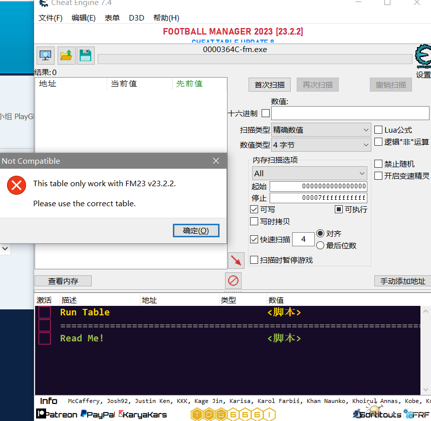The width and height of the screenshot is (431, 421).
Task: Click the 撤销扫描 undo scan button
Action: pyautogui.click(x=391, y=85)
